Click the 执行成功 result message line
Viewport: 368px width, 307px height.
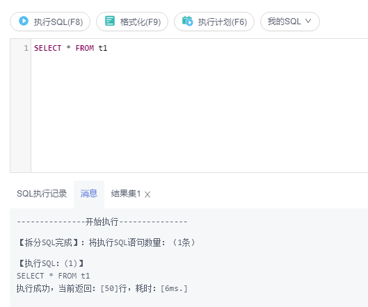[102, 288]
